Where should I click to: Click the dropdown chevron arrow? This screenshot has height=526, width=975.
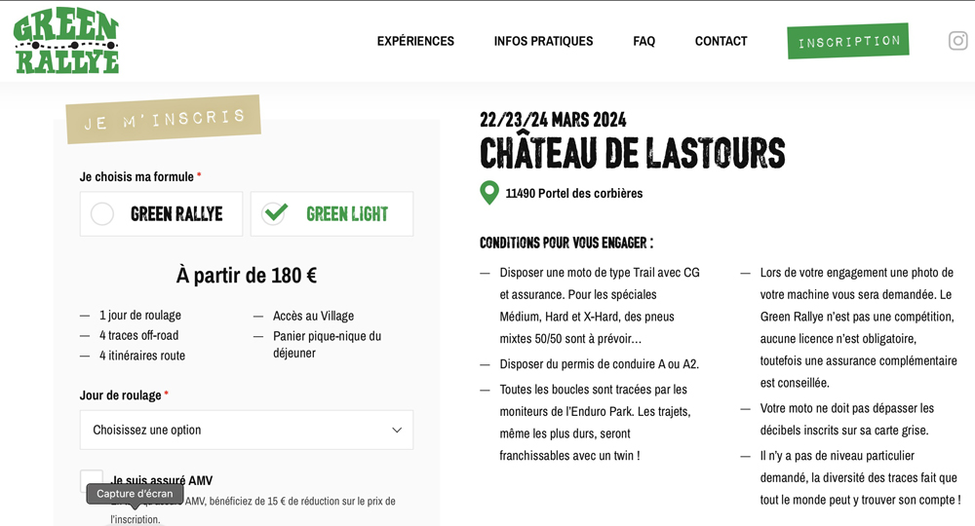click(397, 430)
